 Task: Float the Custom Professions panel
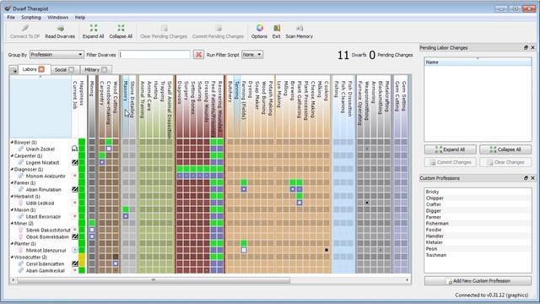(x=526, y=178)
